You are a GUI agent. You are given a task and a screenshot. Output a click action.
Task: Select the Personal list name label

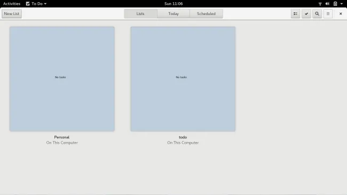[62, 137]
